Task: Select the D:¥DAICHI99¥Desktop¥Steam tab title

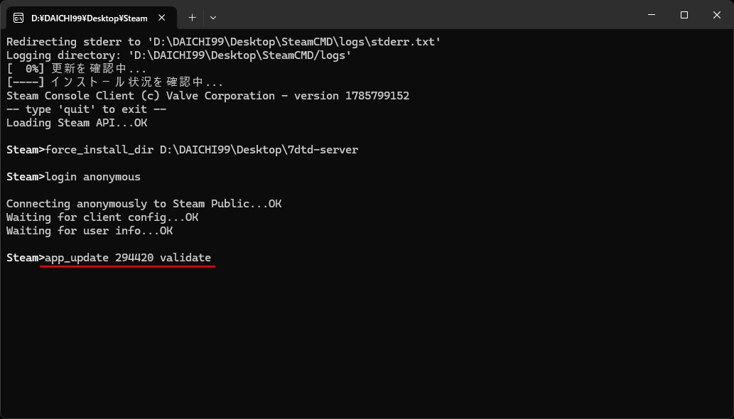Action: (x=89, y=18)
